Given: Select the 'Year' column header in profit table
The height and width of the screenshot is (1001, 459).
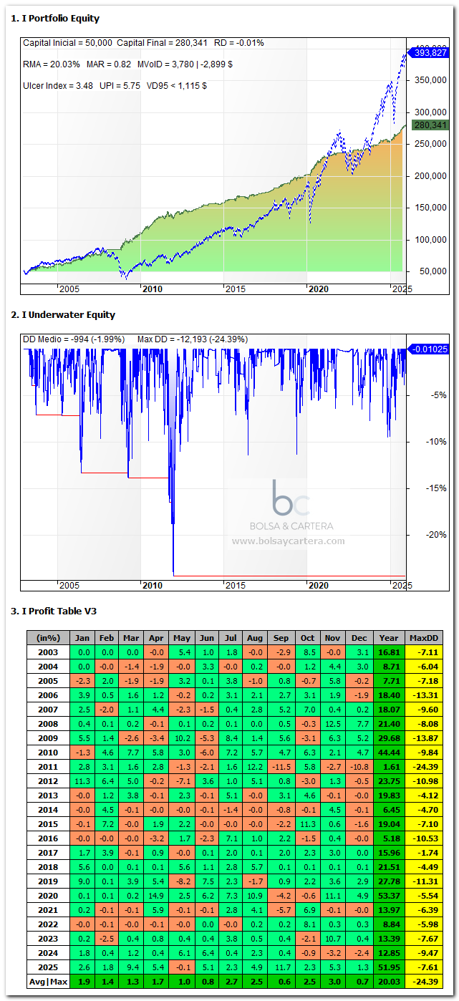Looking at the screenshot, I should 389,638.
